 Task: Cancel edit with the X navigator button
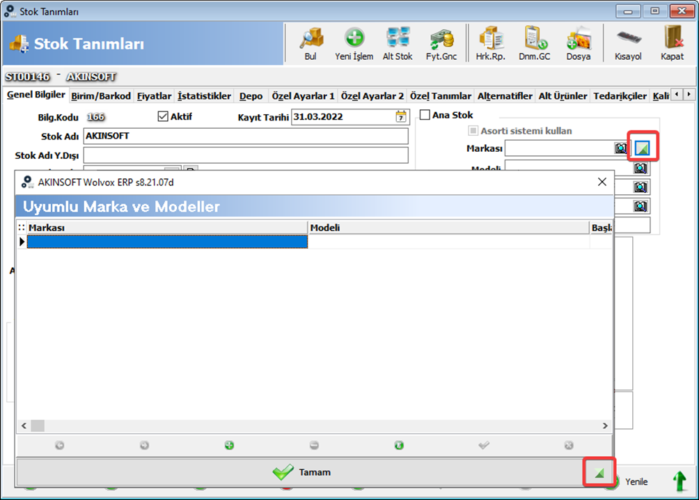(x=569, y=445)
